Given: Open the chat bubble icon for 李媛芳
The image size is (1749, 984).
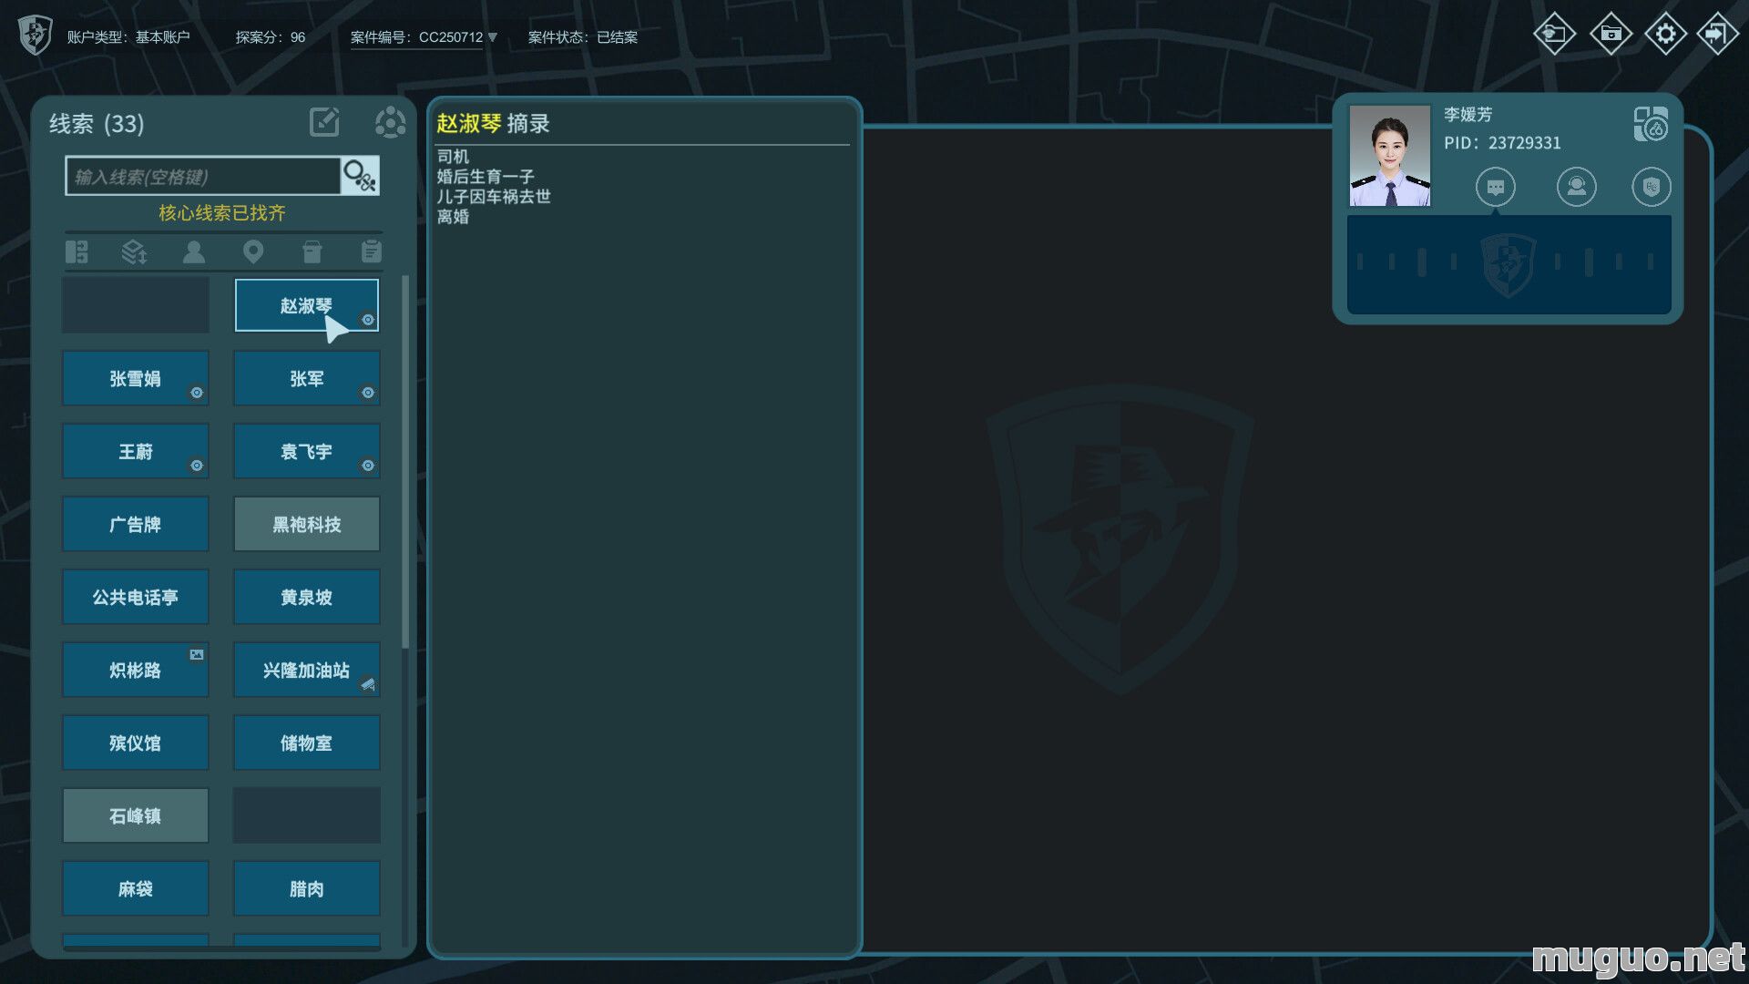Looking at the screenshot, I should (1495, 187).
